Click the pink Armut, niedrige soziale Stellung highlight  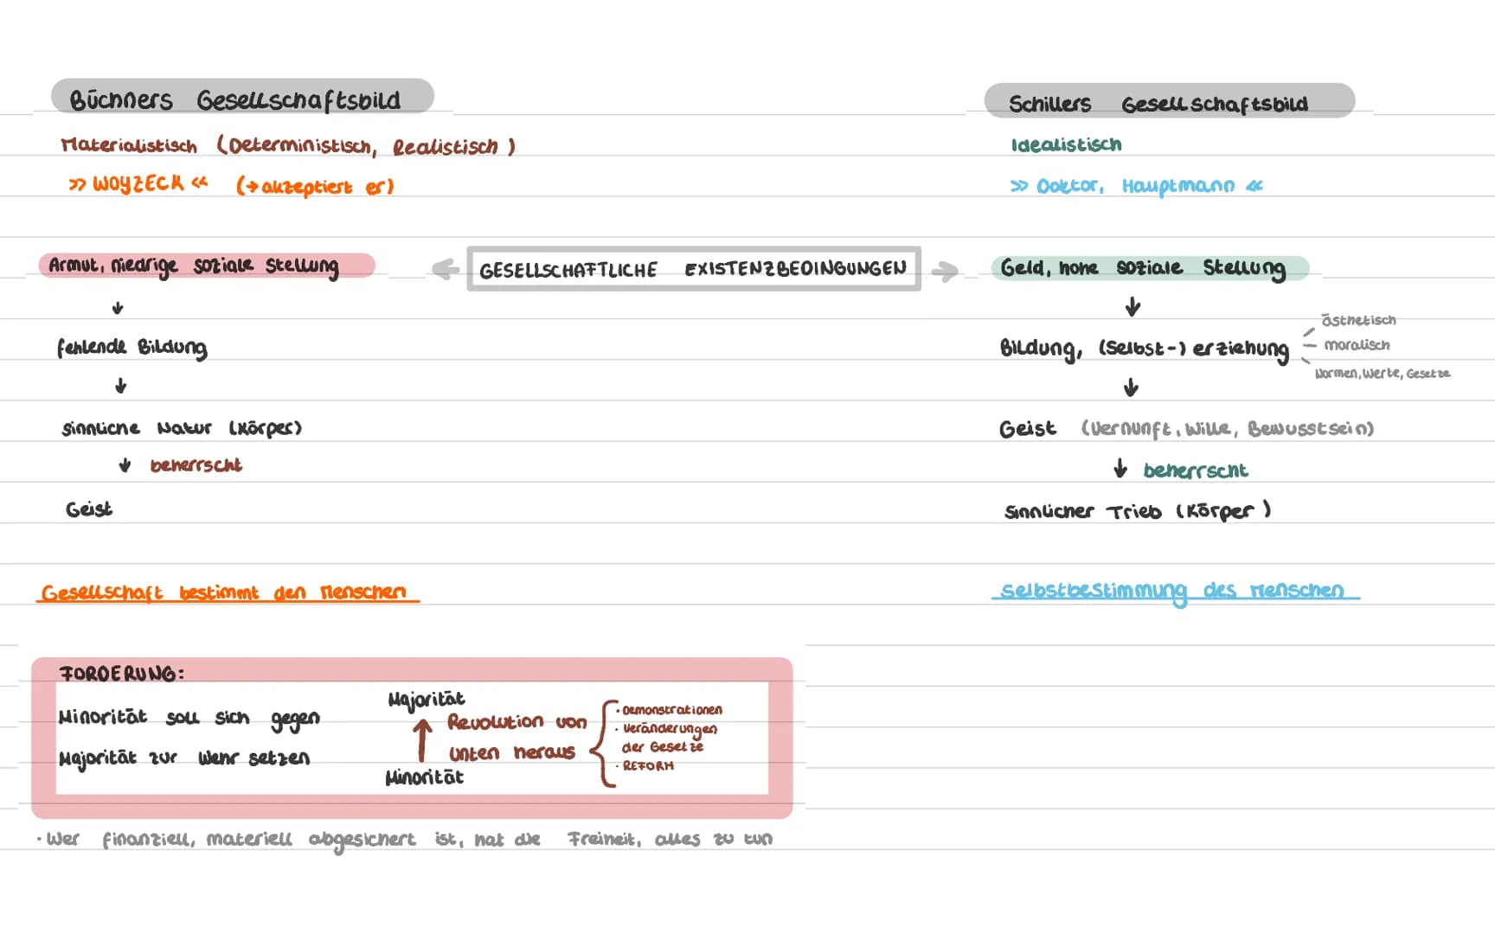[x=207, y=265]
